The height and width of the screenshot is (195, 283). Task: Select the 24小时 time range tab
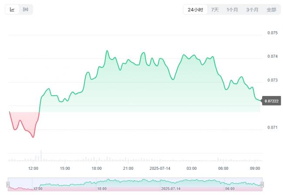pos(195,10)
